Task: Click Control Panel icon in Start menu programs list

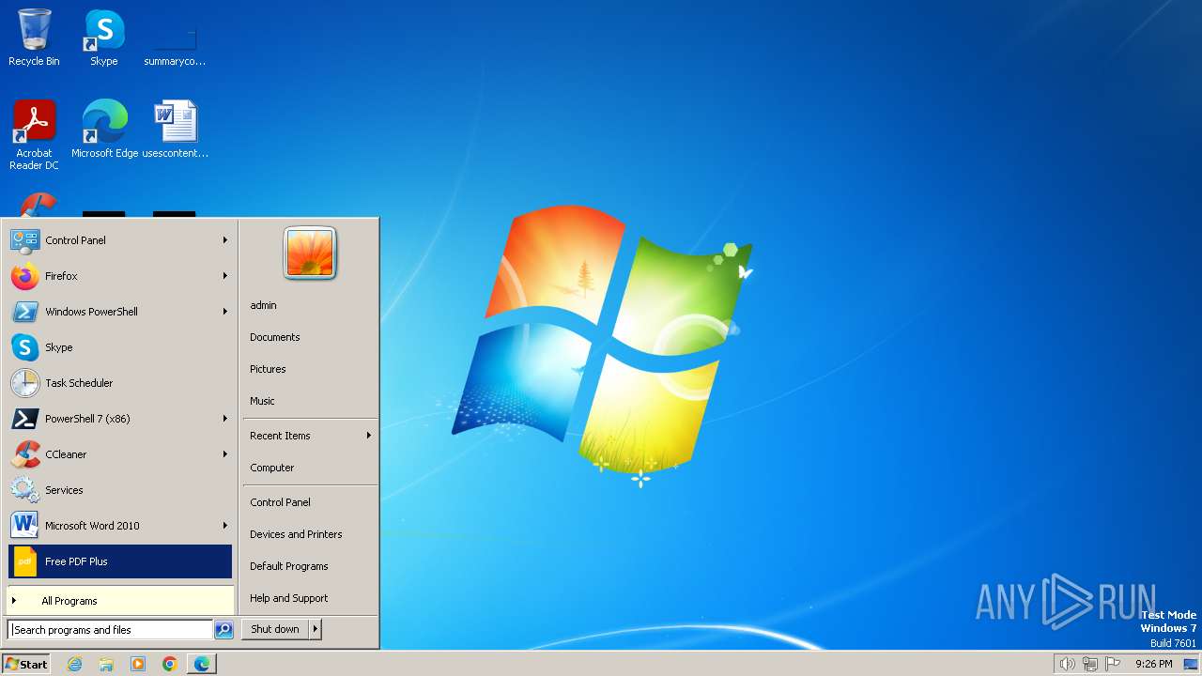Action: coord(24,240)
